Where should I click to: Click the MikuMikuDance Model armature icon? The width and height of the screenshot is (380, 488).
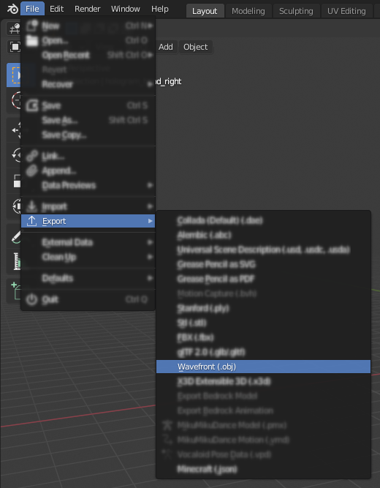[x=167, y=425]
